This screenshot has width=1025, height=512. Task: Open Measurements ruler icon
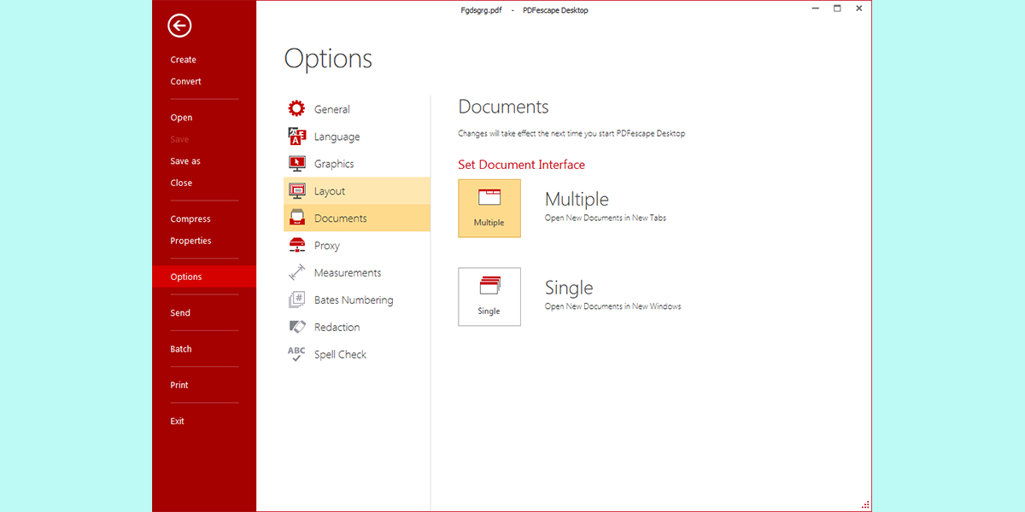click(296, 273)
